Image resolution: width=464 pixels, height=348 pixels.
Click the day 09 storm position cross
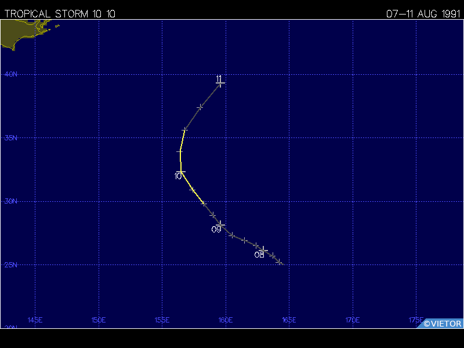[x=220, y=224]
